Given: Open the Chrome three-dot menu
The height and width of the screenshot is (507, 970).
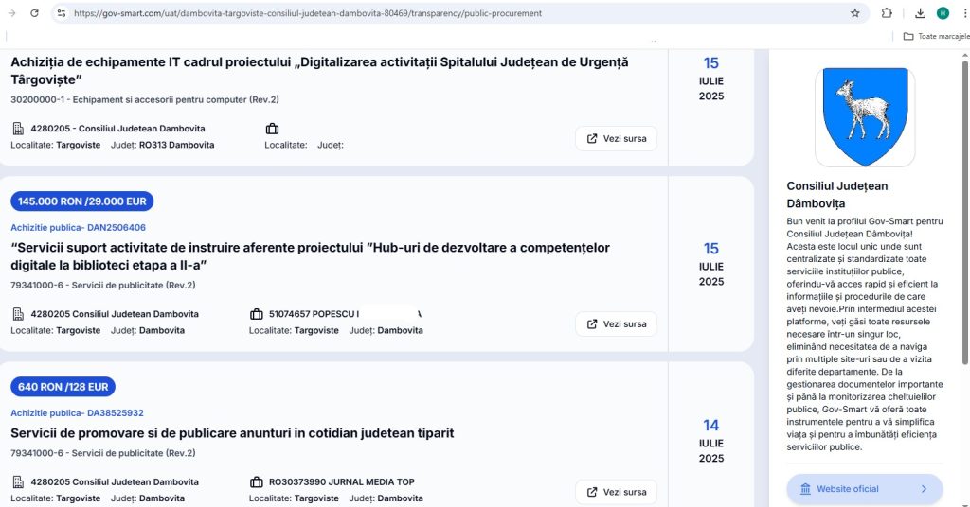Looking at the screenshot, I should pos(963,13).
